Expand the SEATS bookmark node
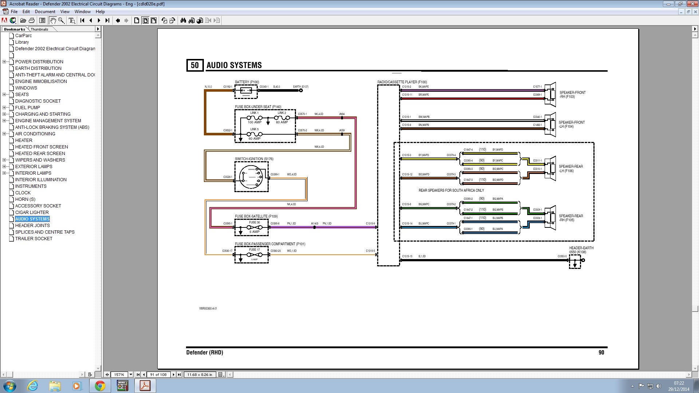 [x=4, y=95]
